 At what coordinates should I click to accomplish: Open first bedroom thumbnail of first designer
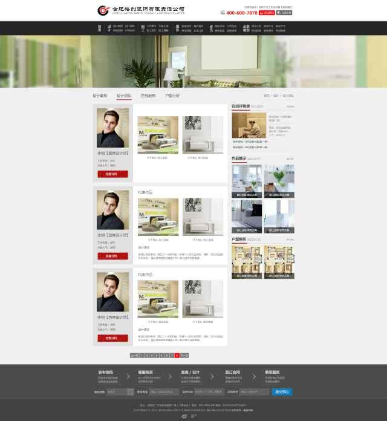(158, 135)
